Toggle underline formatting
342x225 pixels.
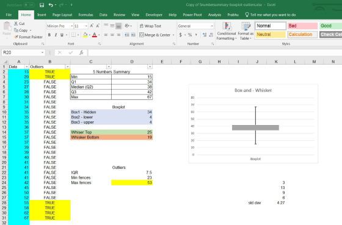pyautogui.click(x=62, y=35)
